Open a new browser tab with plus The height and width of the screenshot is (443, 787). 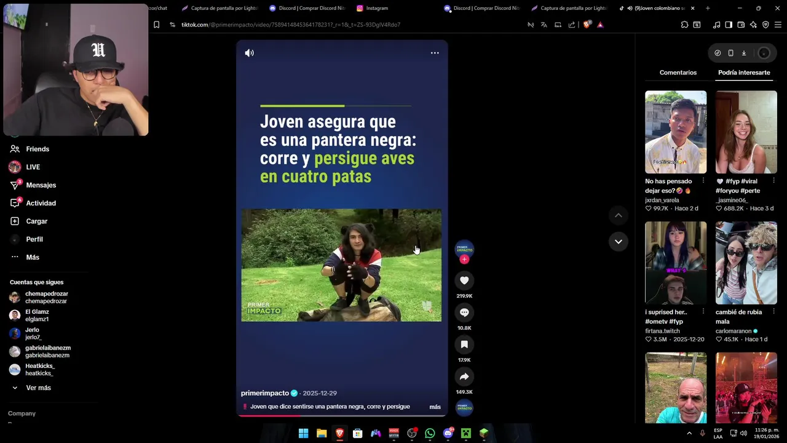[x=708, y=8]
